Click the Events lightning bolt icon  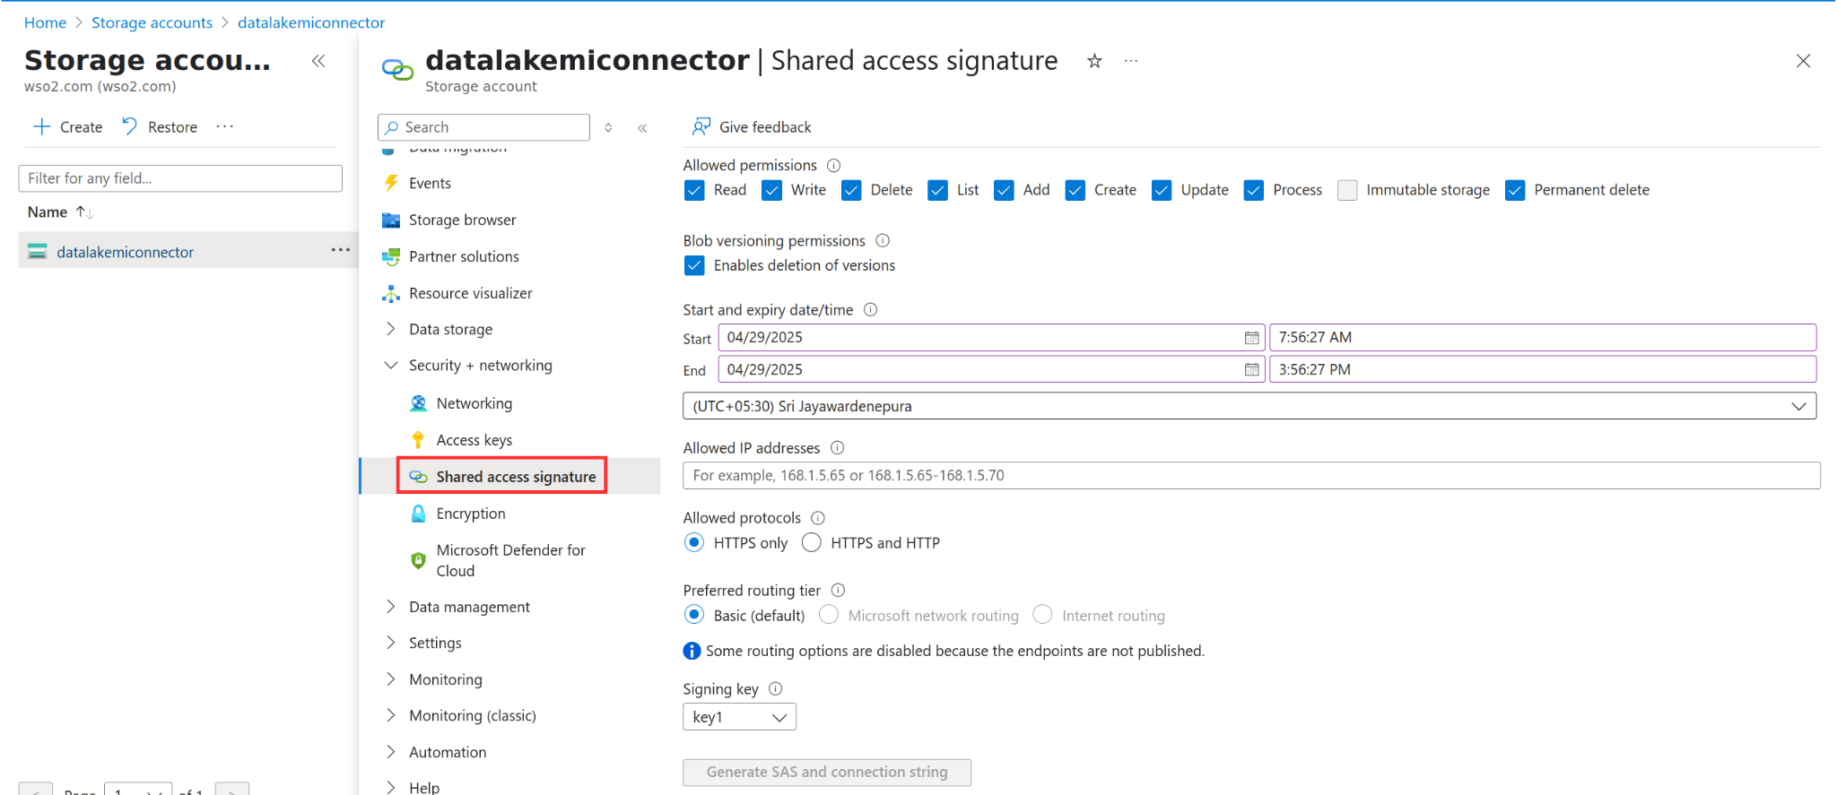pyautogui.click(x=391, y=183)
